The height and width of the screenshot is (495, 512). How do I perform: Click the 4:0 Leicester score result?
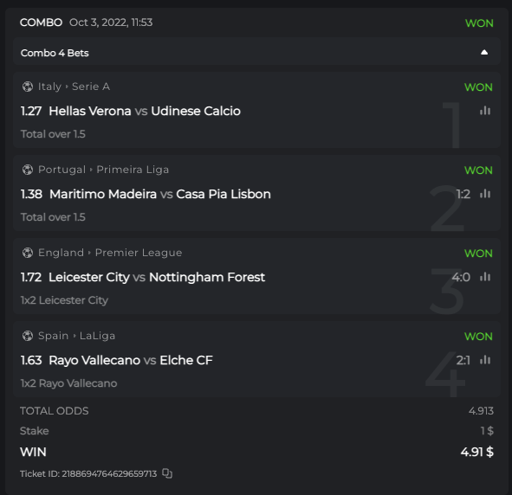pyautogui.click(x=461, y=277)
